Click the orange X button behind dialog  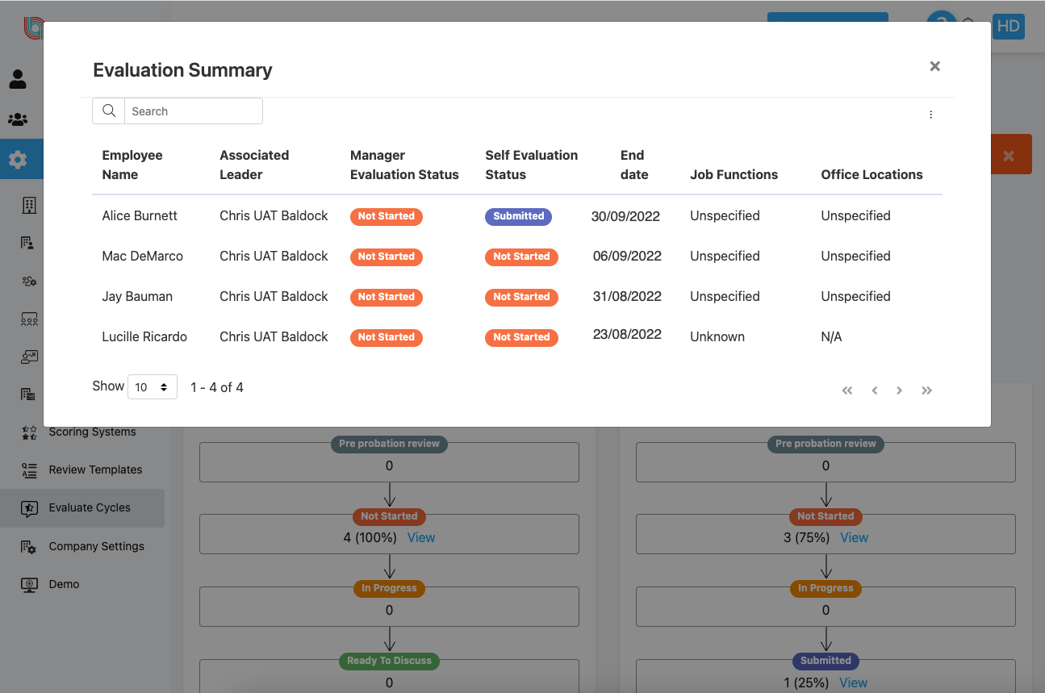(x=1009, y=155)
